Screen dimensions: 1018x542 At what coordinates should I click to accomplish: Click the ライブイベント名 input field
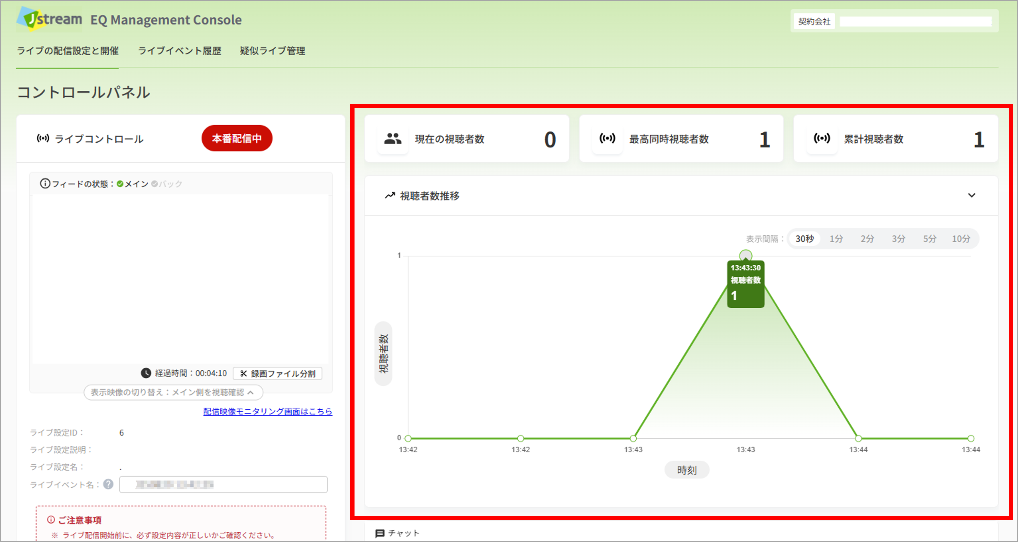pyautogui.click(x=223, y=484)
